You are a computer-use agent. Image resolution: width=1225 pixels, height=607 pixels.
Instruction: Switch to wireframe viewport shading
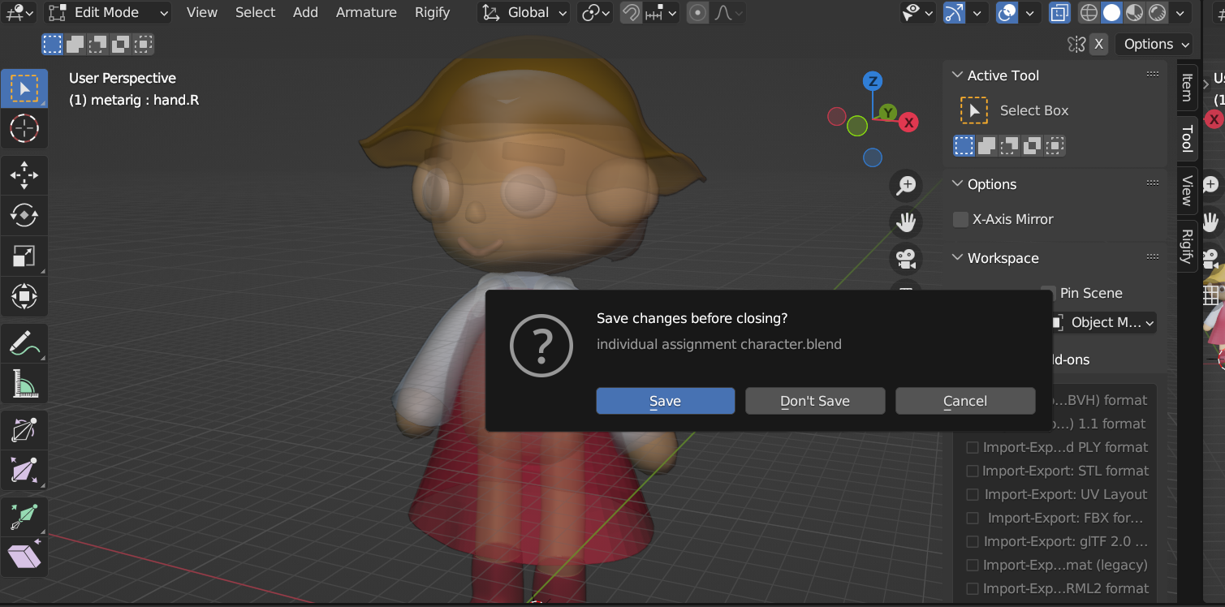(x=1089, y=12)
